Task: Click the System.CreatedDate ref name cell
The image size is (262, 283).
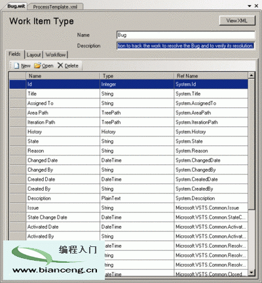Action: pyautogui.click(x=211, y=179)
